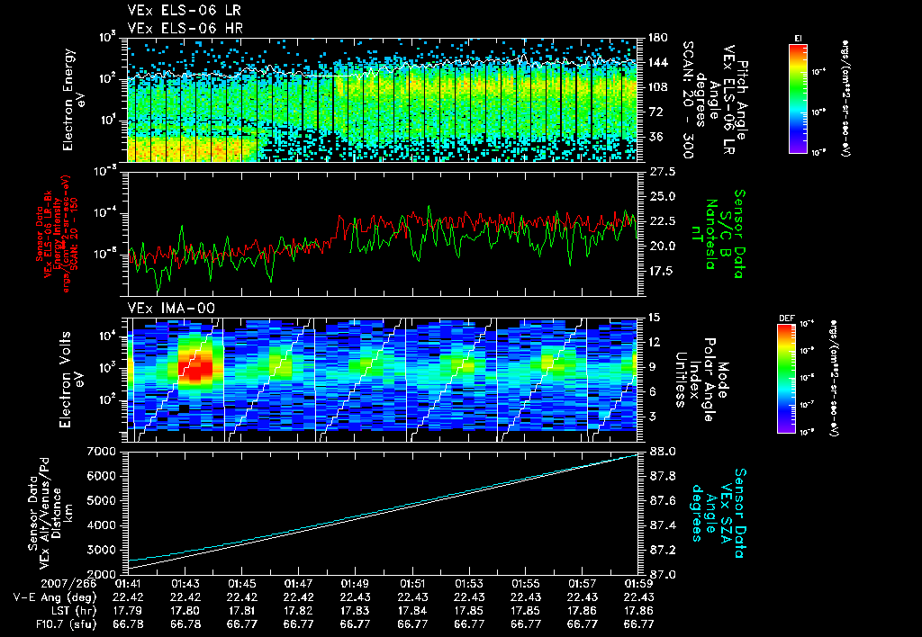
Task: Click the 01:49 time tick label
Action: coord(355,584)
